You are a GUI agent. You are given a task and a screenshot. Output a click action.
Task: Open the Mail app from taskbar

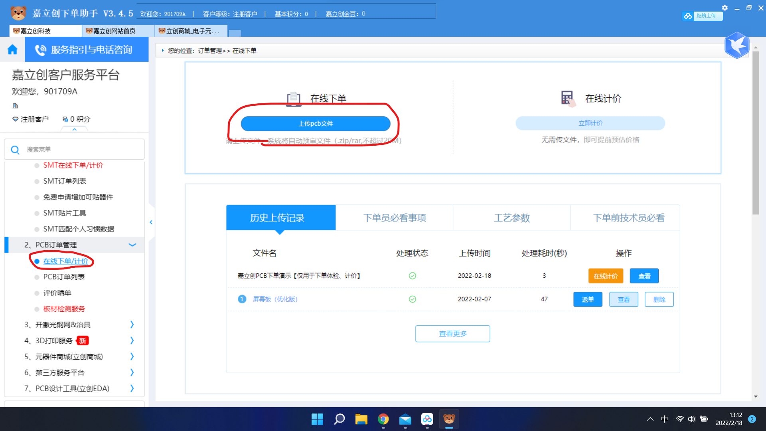click(405, 419)
